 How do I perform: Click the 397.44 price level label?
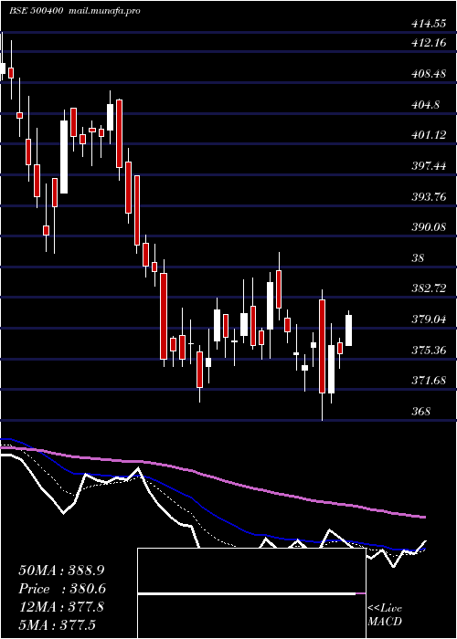pyautogui.click(x=429, y=166)
